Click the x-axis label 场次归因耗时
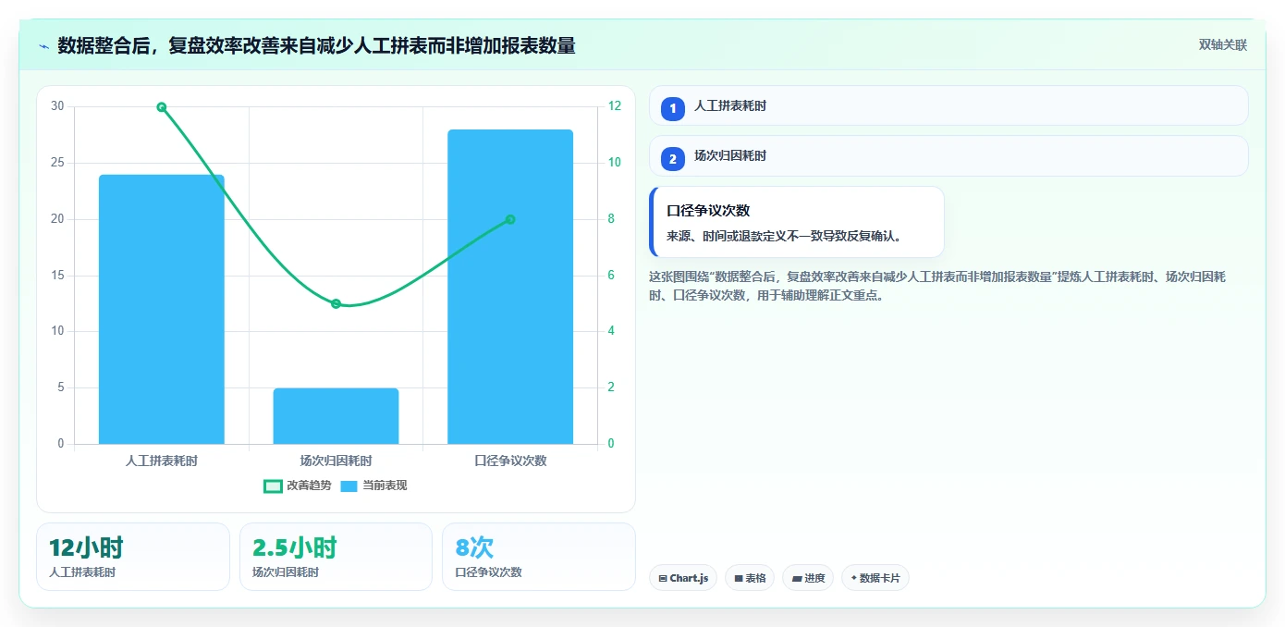Viewport: 1285px width, 627px height. pos(336,460)
